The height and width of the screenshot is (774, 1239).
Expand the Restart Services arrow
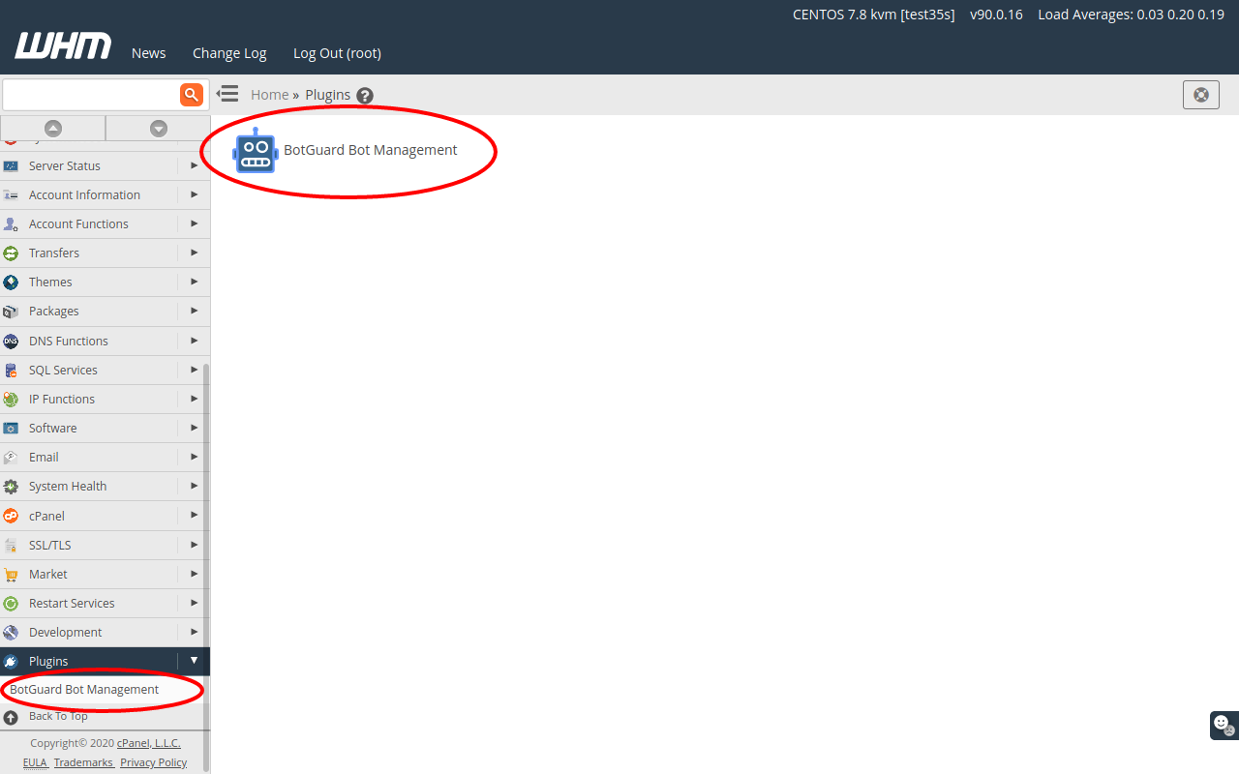(x=194, y=604)
